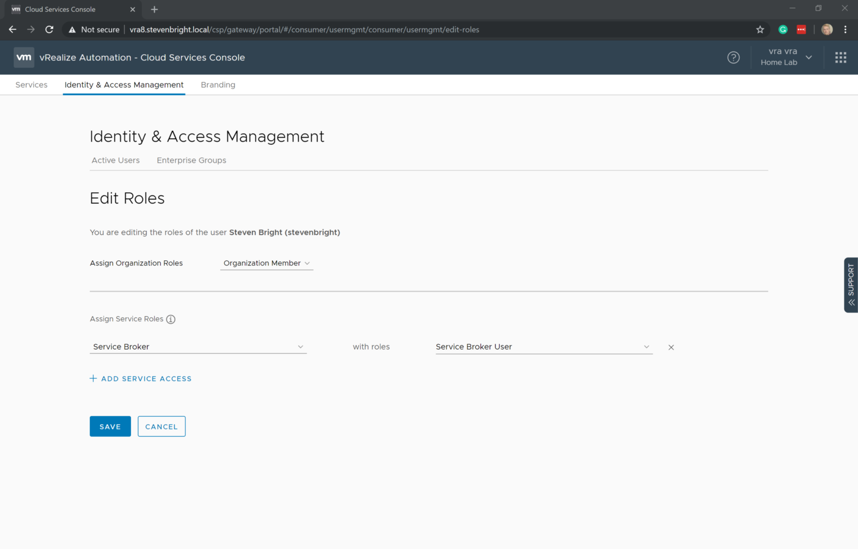Open the help question mark icon
The image size is (858, 549).
click(733, 57)
